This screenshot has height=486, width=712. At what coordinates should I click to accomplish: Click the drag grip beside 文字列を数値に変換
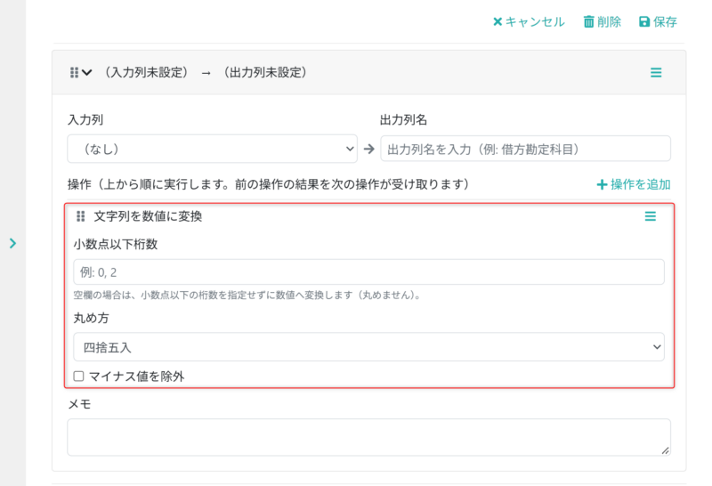click(81, 216)
